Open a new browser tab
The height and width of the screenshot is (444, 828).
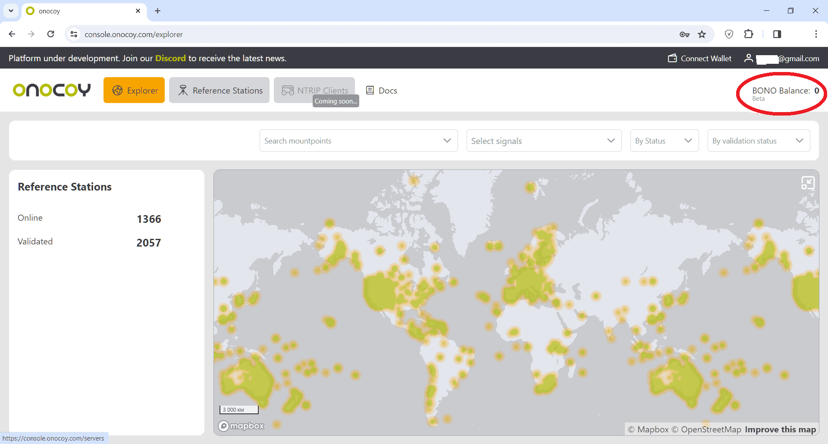(158, 11)
